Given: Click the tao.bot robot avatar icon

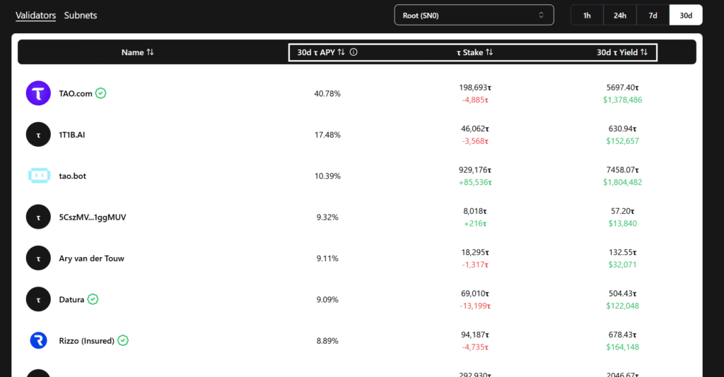Looking at the screenshot, I should [38, 176].
